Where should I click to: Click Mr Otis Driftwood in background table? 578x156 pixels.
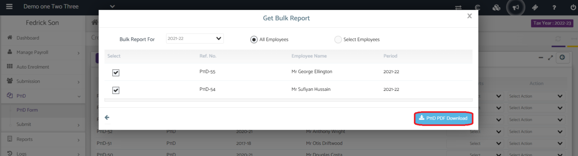coord(324,143)
